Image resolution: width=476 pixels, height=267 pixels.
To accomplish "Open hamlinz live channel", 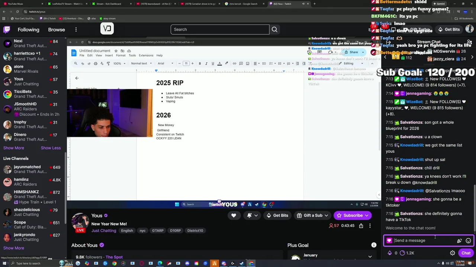I will tap(33, 182).
